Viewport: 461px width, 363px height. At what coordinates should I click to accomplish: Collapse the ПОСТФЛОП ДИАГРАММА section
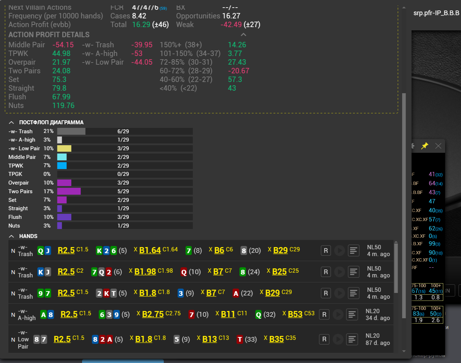point(12,122)
